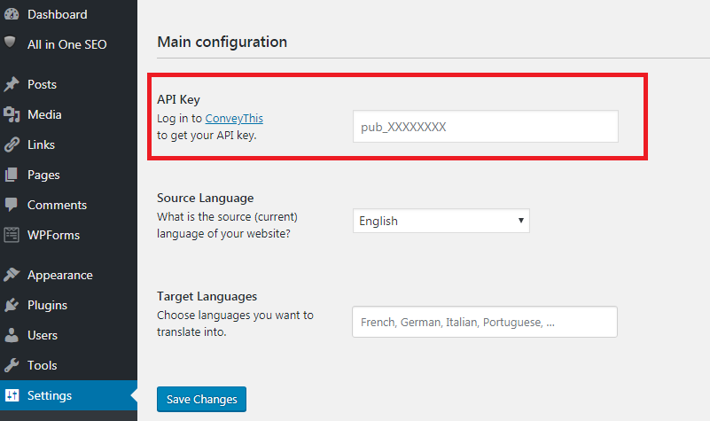
Task: Open the Settings menu item
Action: [x=68, y=395]
